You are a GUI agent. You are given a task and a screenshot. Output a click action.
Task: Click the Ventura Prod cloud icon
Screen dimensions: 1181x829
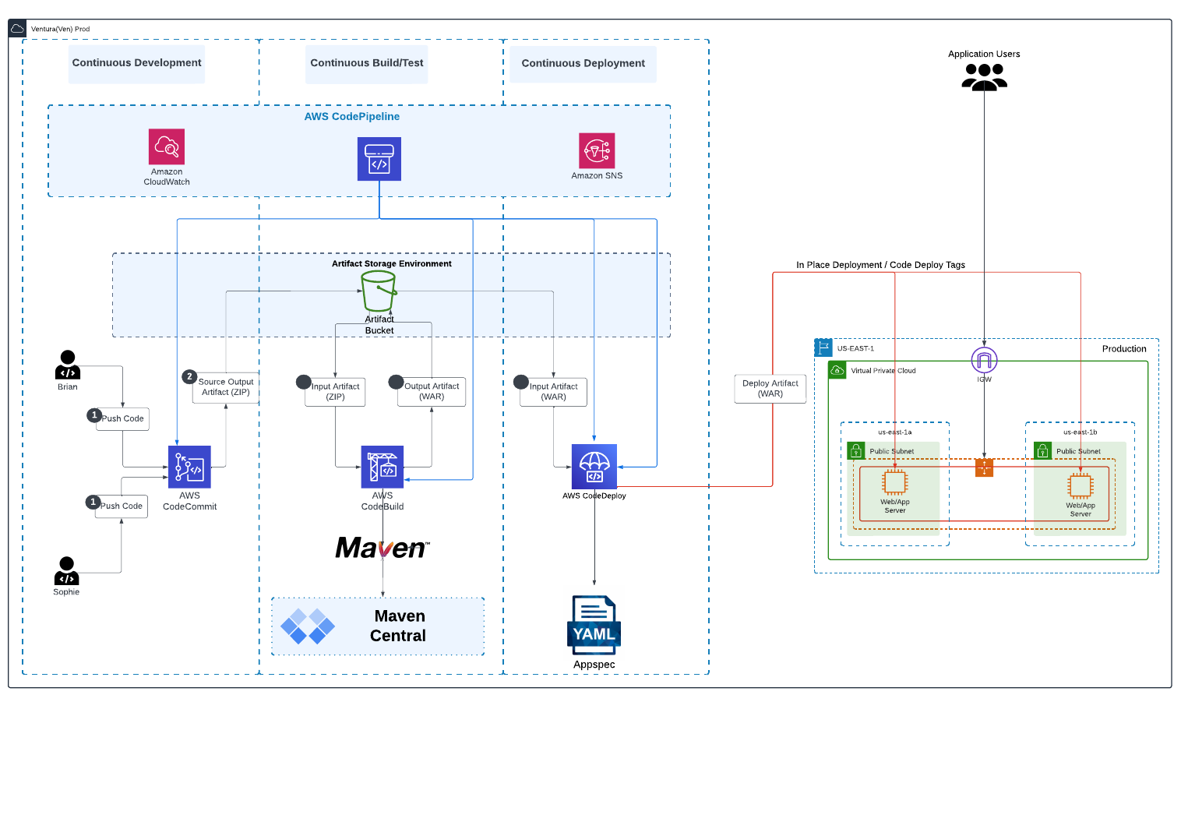[17, 29]
